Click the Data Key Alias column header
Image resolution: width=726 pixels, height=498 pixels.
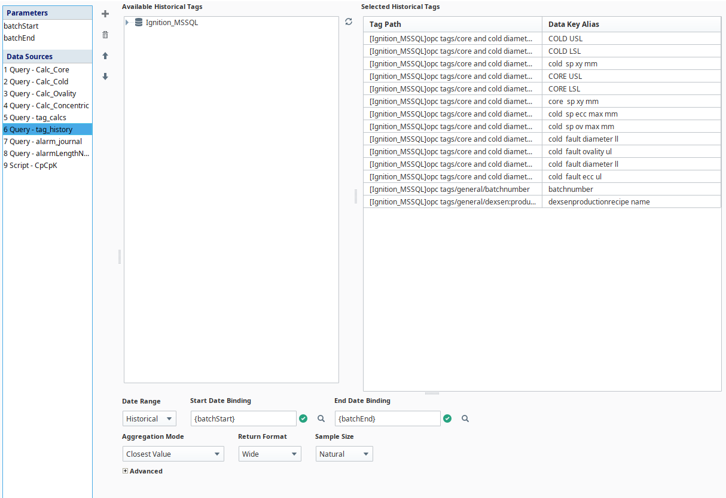(x=632, y=24)
